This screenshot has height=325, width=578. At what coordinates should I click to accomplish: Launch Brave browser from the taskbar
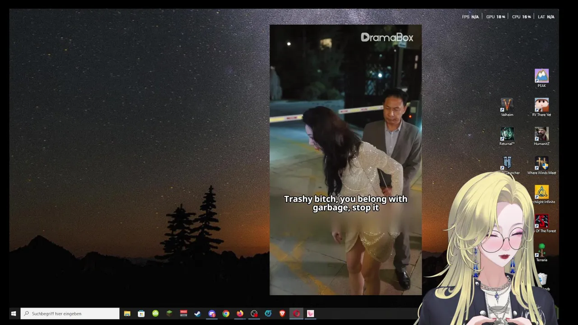(282, 313)
